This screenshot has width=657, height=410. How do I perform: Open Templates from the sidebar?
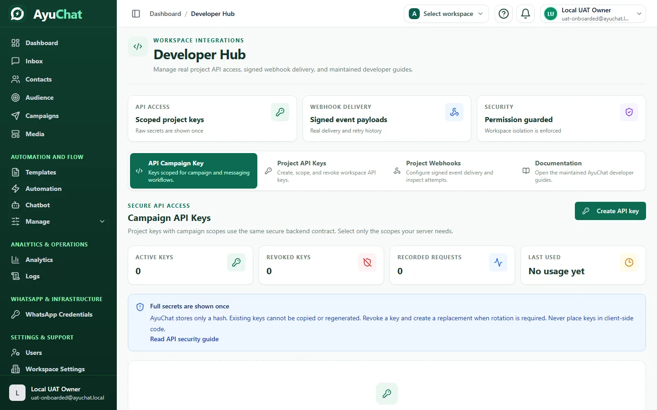pyautogui.click(x=58, y=172)
